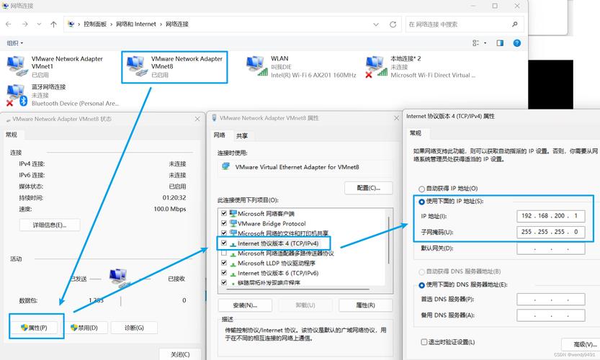Image resolution: width=600 pixels, height=360 pixels.
Task: Select the WLAN connection icon
Action: [x=256, y=66]
